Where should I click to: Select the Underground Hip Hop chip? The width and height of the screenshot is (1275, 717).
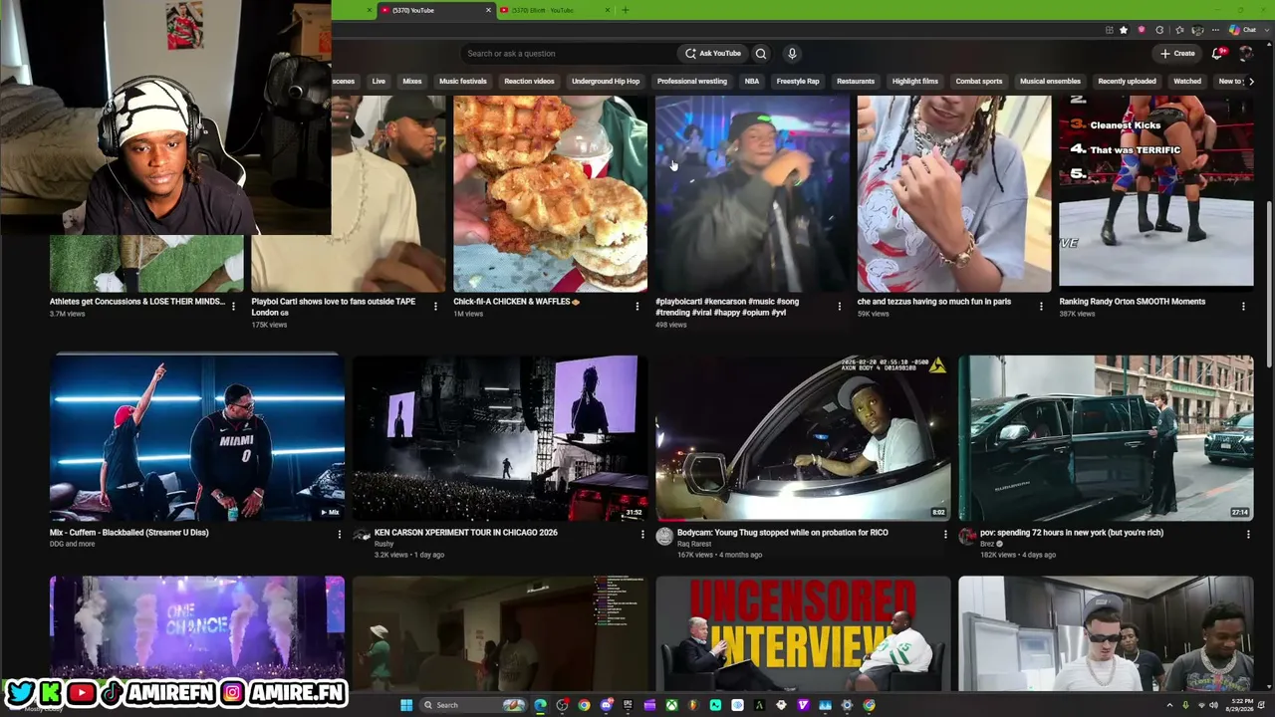(606, 82)
